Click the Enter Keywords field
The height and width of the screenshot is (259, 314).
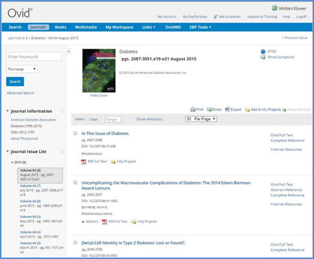point(34,57)
